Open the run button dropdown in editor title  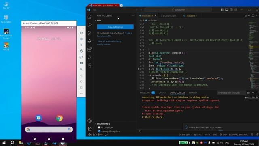(x=249, y=16)
